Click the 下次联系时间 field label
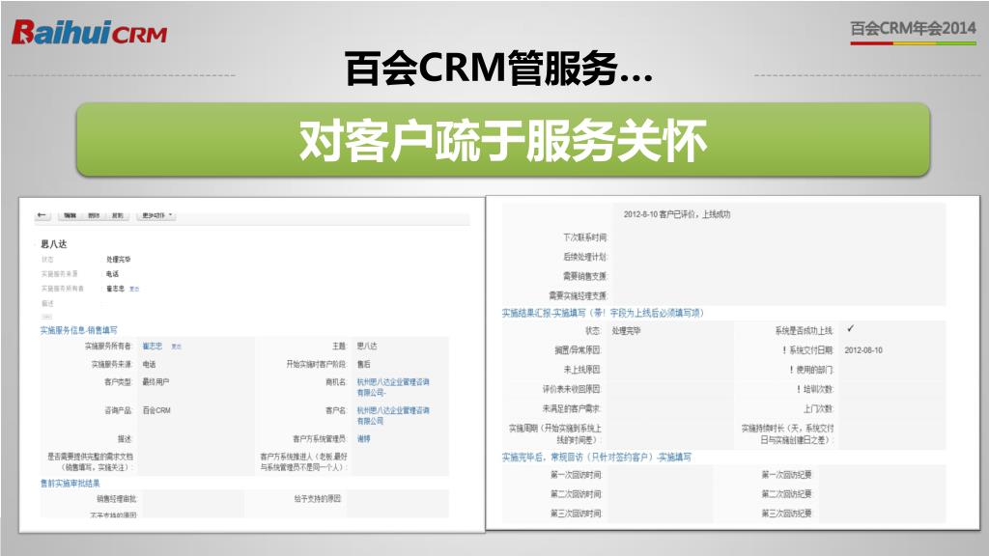Viewport: 989px width, 556px height. [584, 237]
